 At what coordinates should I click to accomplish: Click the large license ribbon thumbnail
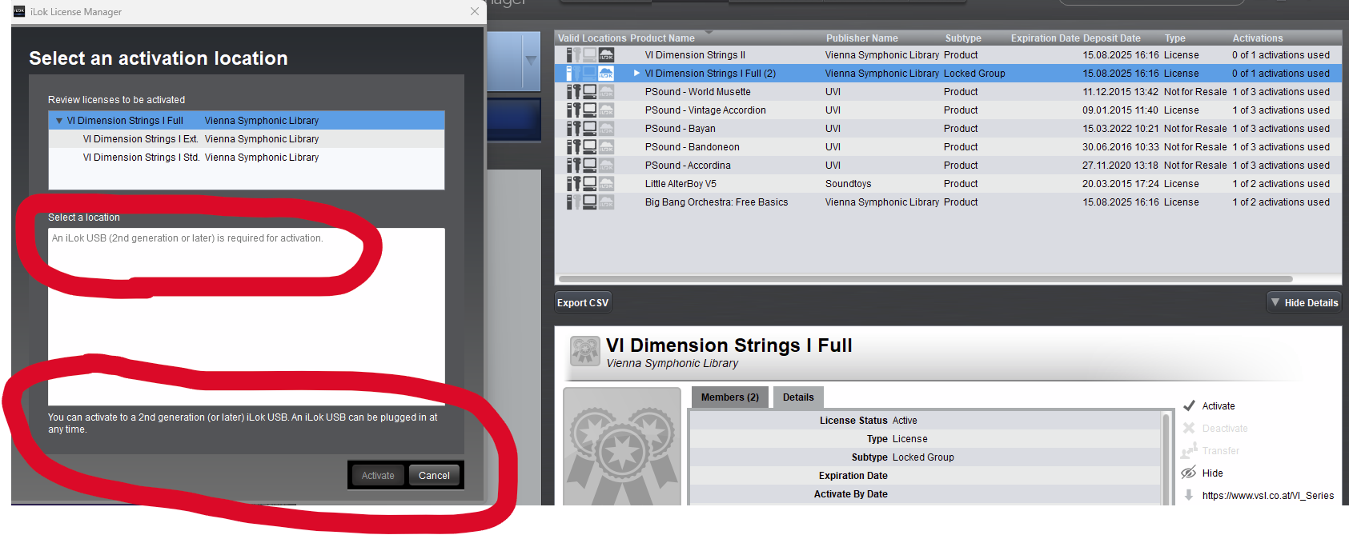pos(622,448)
